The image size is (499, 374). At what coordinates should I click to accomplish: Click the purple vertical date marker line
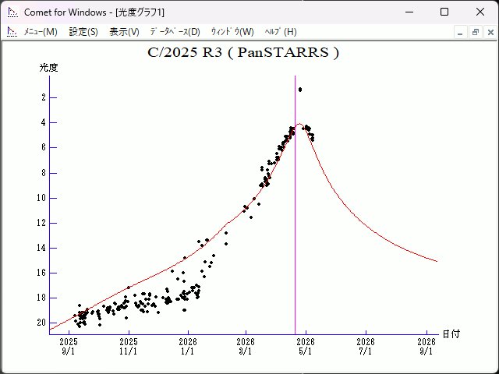[x=295, y=205]
